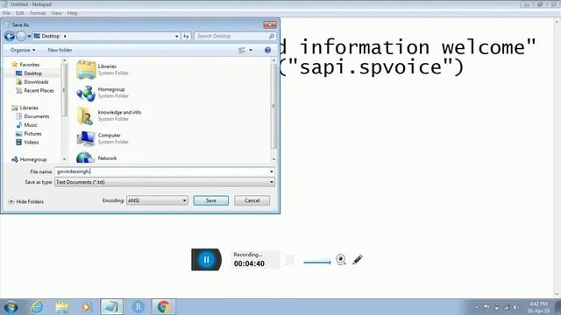
Task: Click the refresh button next to address bar
Action: pos(186,36)
